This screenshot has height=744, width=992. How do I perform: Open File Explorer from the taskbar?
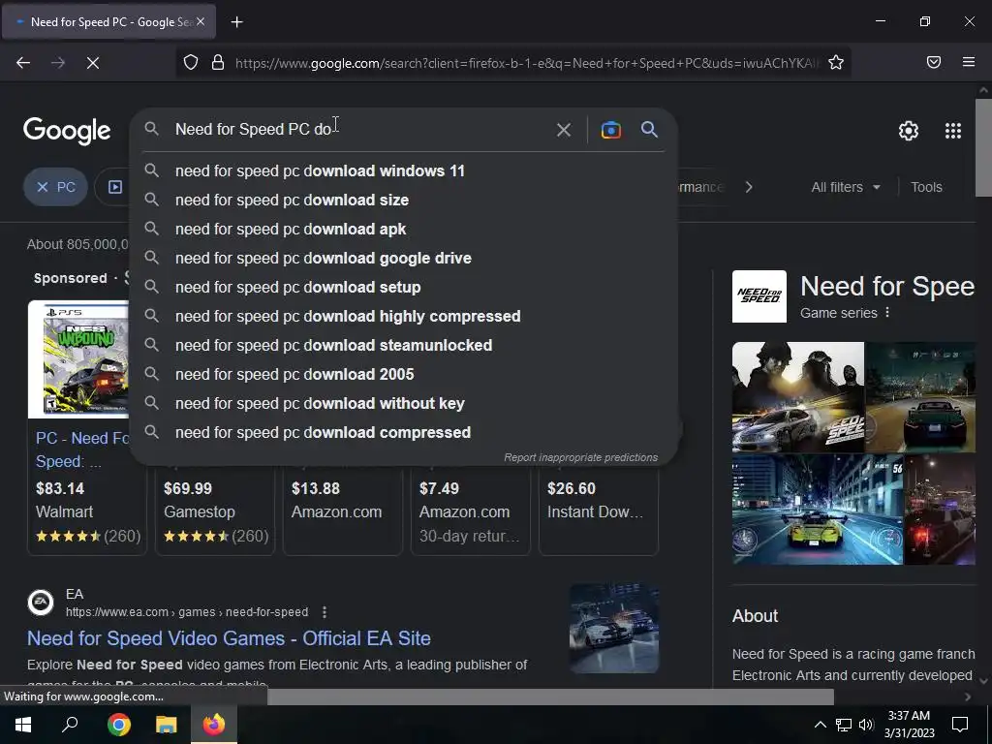pos(167,725)
